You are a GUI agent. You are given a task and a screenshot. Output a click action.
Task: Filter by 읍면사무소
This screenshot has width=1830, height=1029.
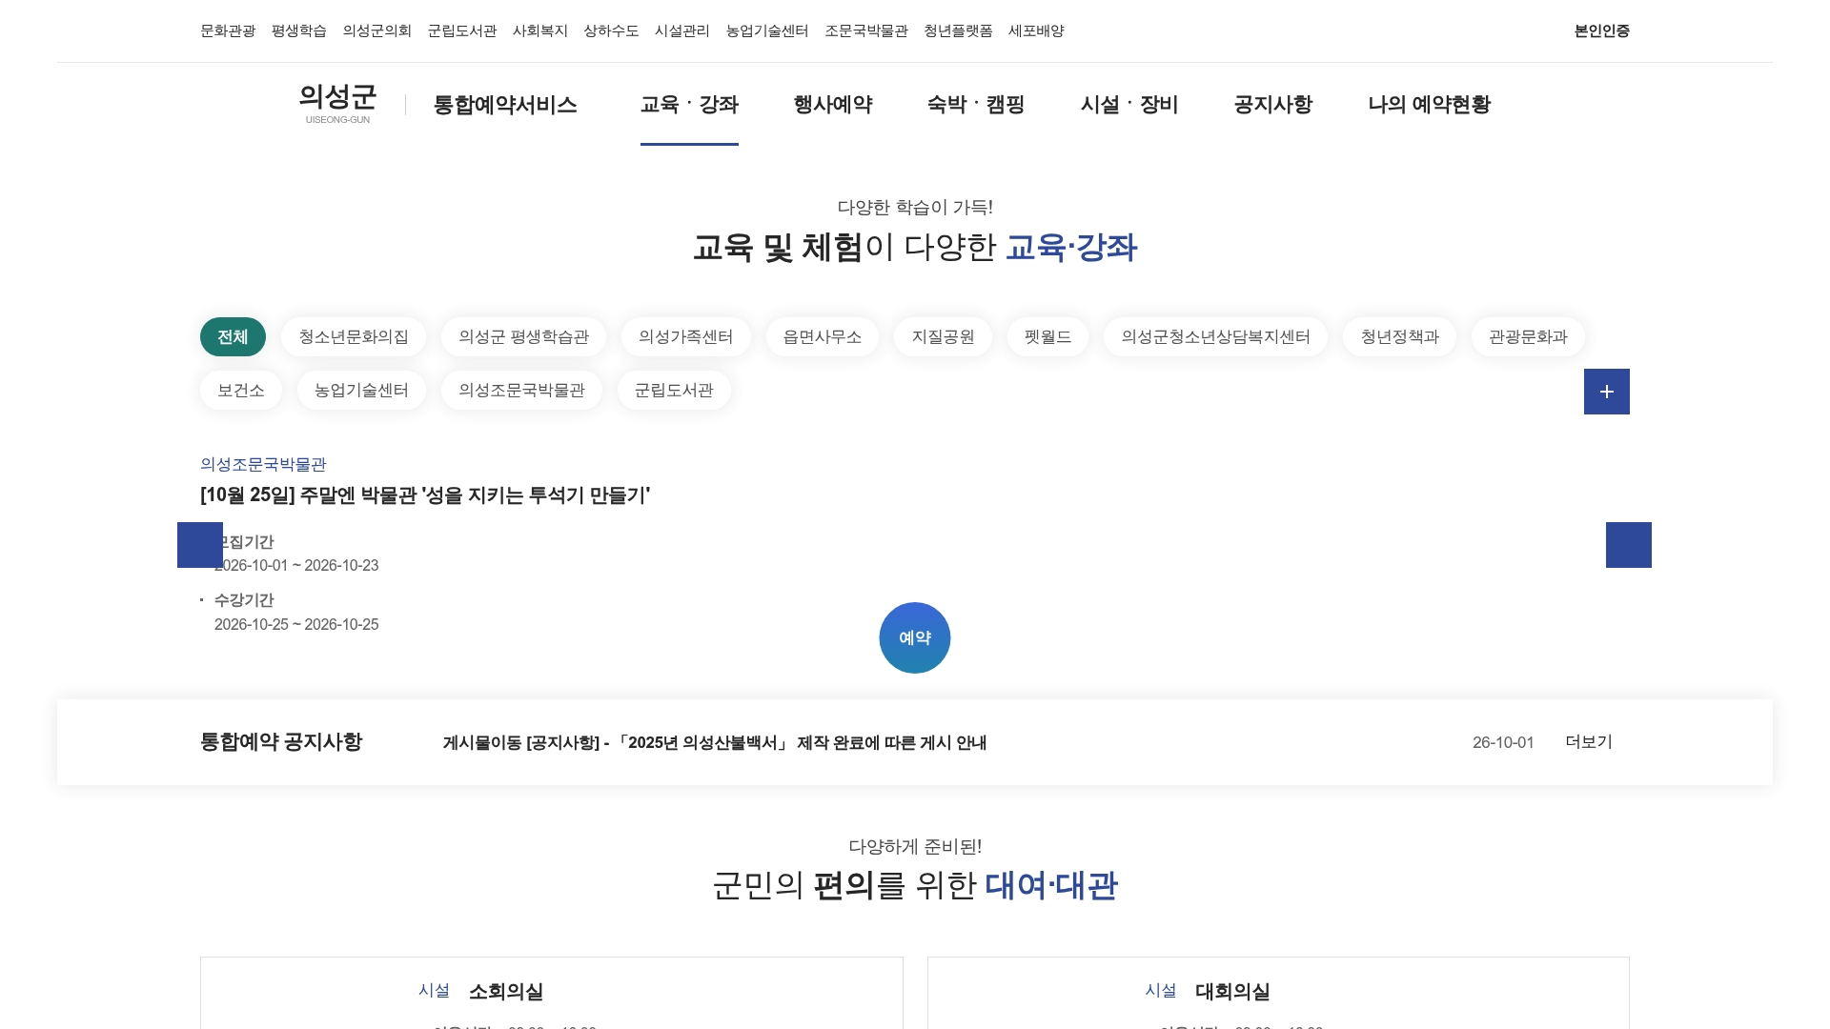pyautogui.click(x=822, y=336)
